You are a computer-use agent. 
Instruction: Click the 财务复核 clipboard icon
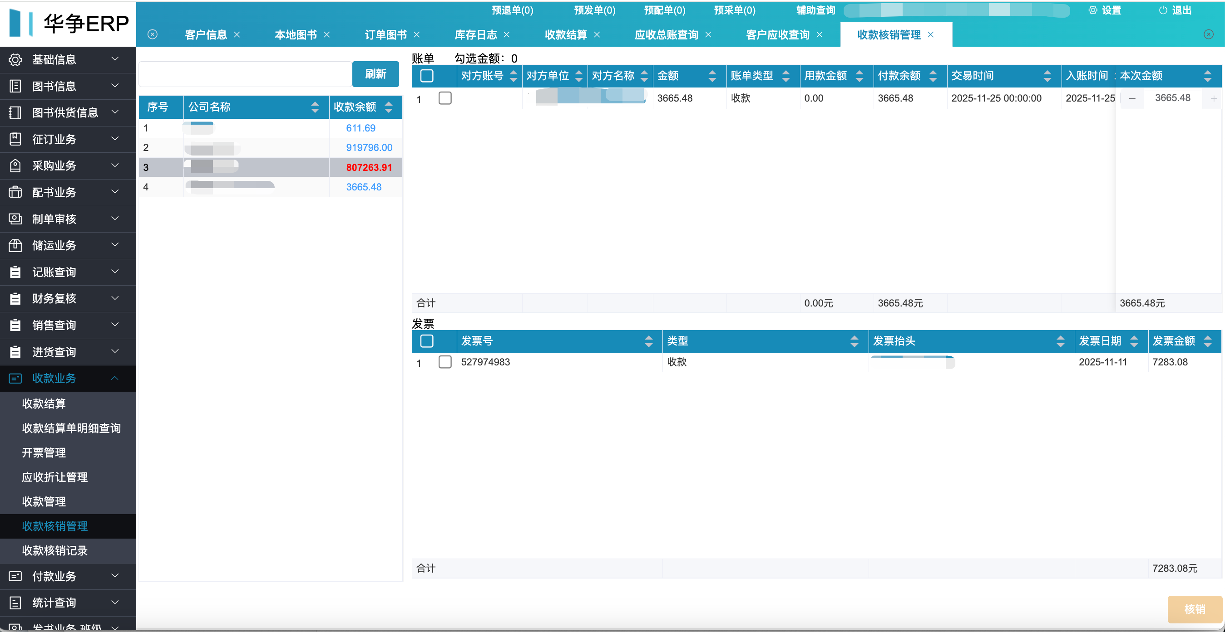click(15, 299)
